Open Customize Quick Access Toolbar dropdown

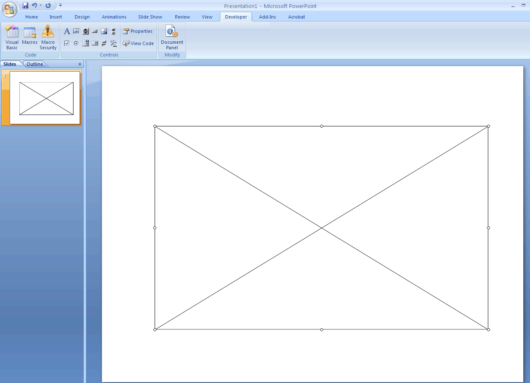coord(61,5)
